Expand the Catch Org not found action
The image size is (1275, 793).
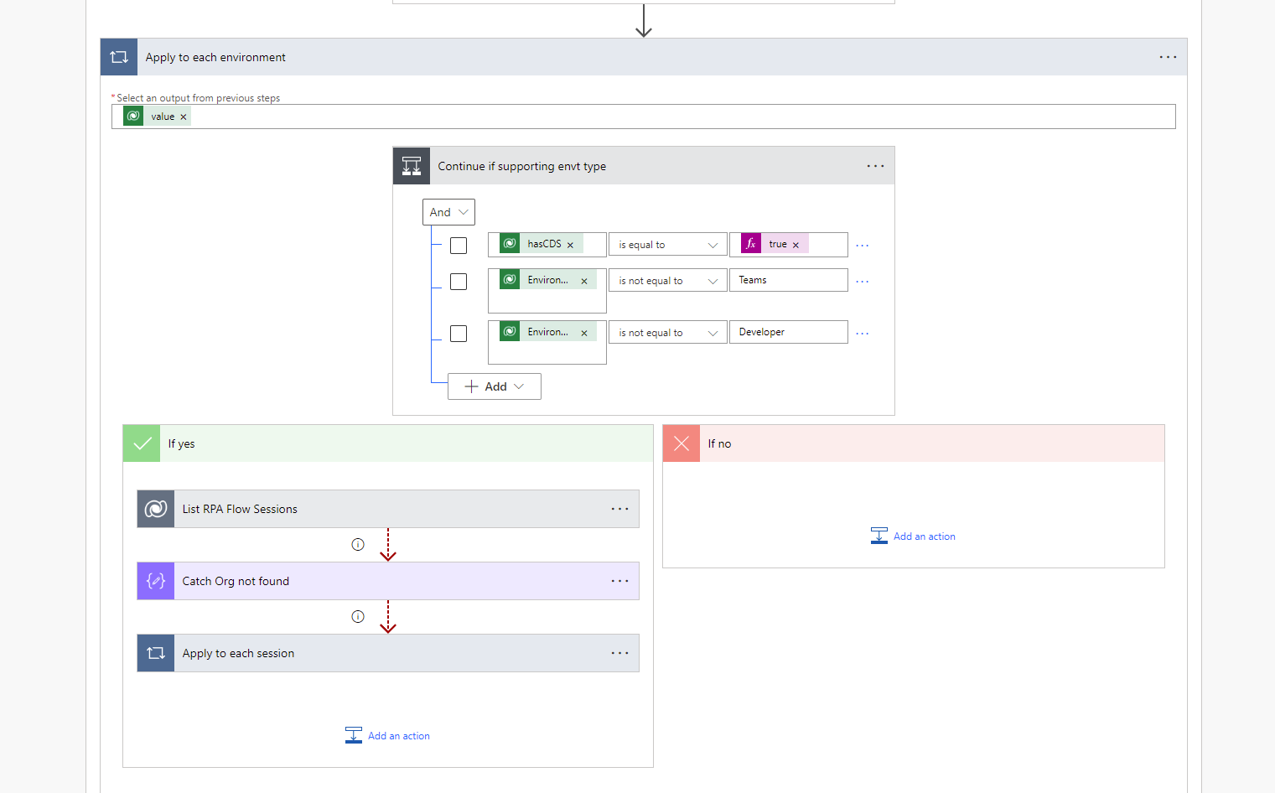click(x=388, y=581)
